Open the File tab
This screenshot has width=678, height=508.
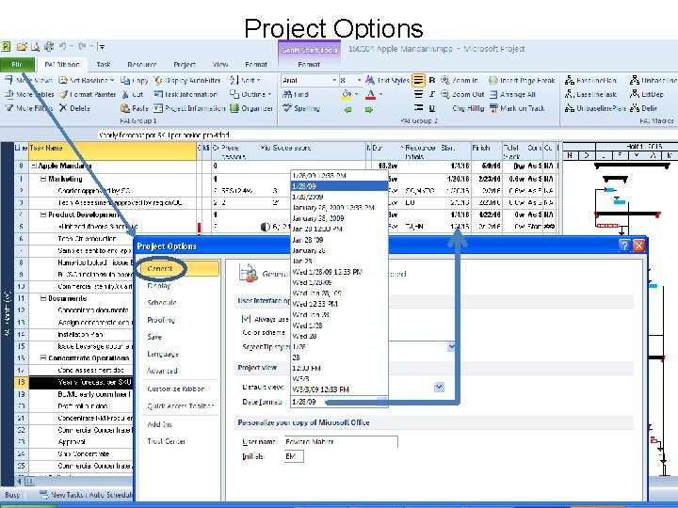pos(17,64)
